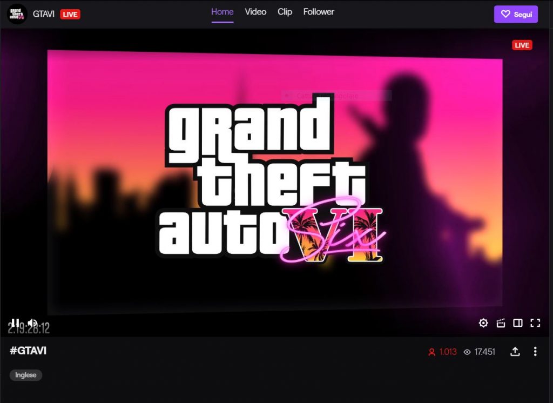Click the Inglese language tag
Viewport: 553px width, 403px height.
coord(26,375)
